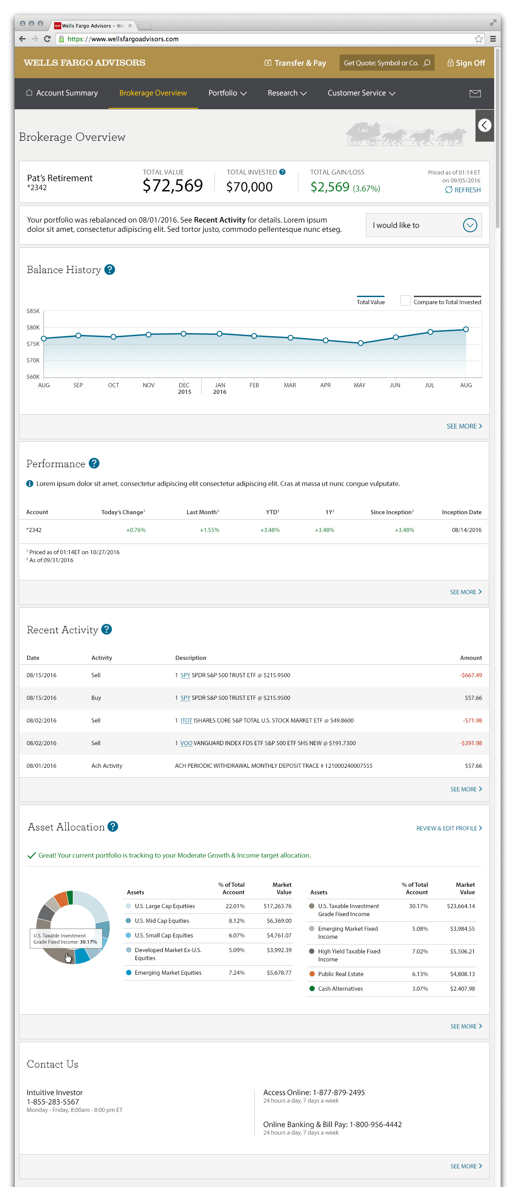The width and height of the screenshot is (515, 1187).
Task: Click the U.S. Mid Cap Equities color dot
Action: pos(128,921)
